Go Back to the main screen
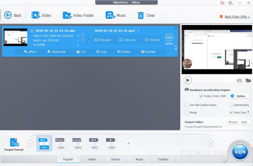This screenshot has height=166, width=253. click(x=13, y=15)
